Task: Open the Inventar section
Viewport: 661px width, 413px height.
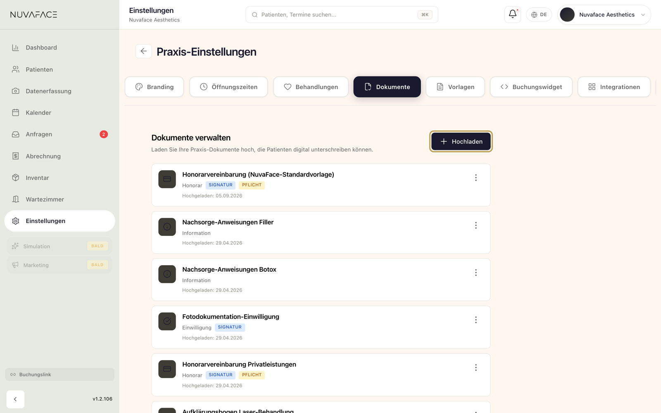Action: tap(59, 178)
